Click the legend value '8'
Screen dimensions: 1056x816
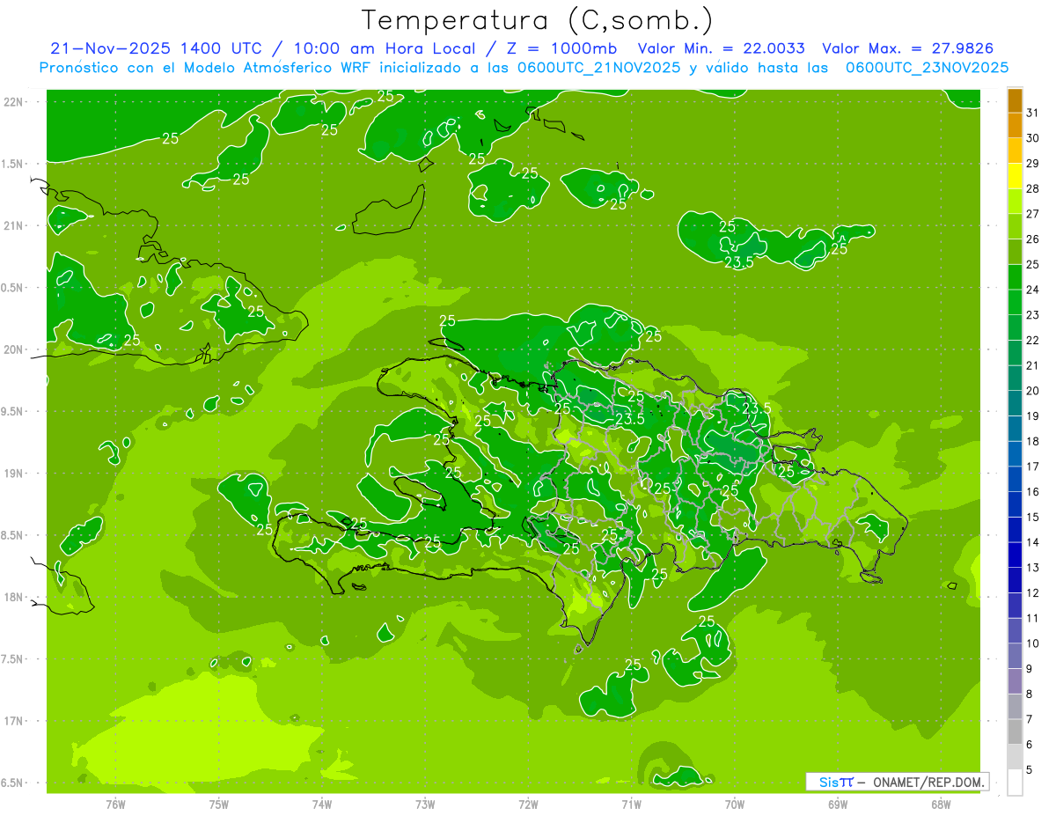[x=1030, y=694]
